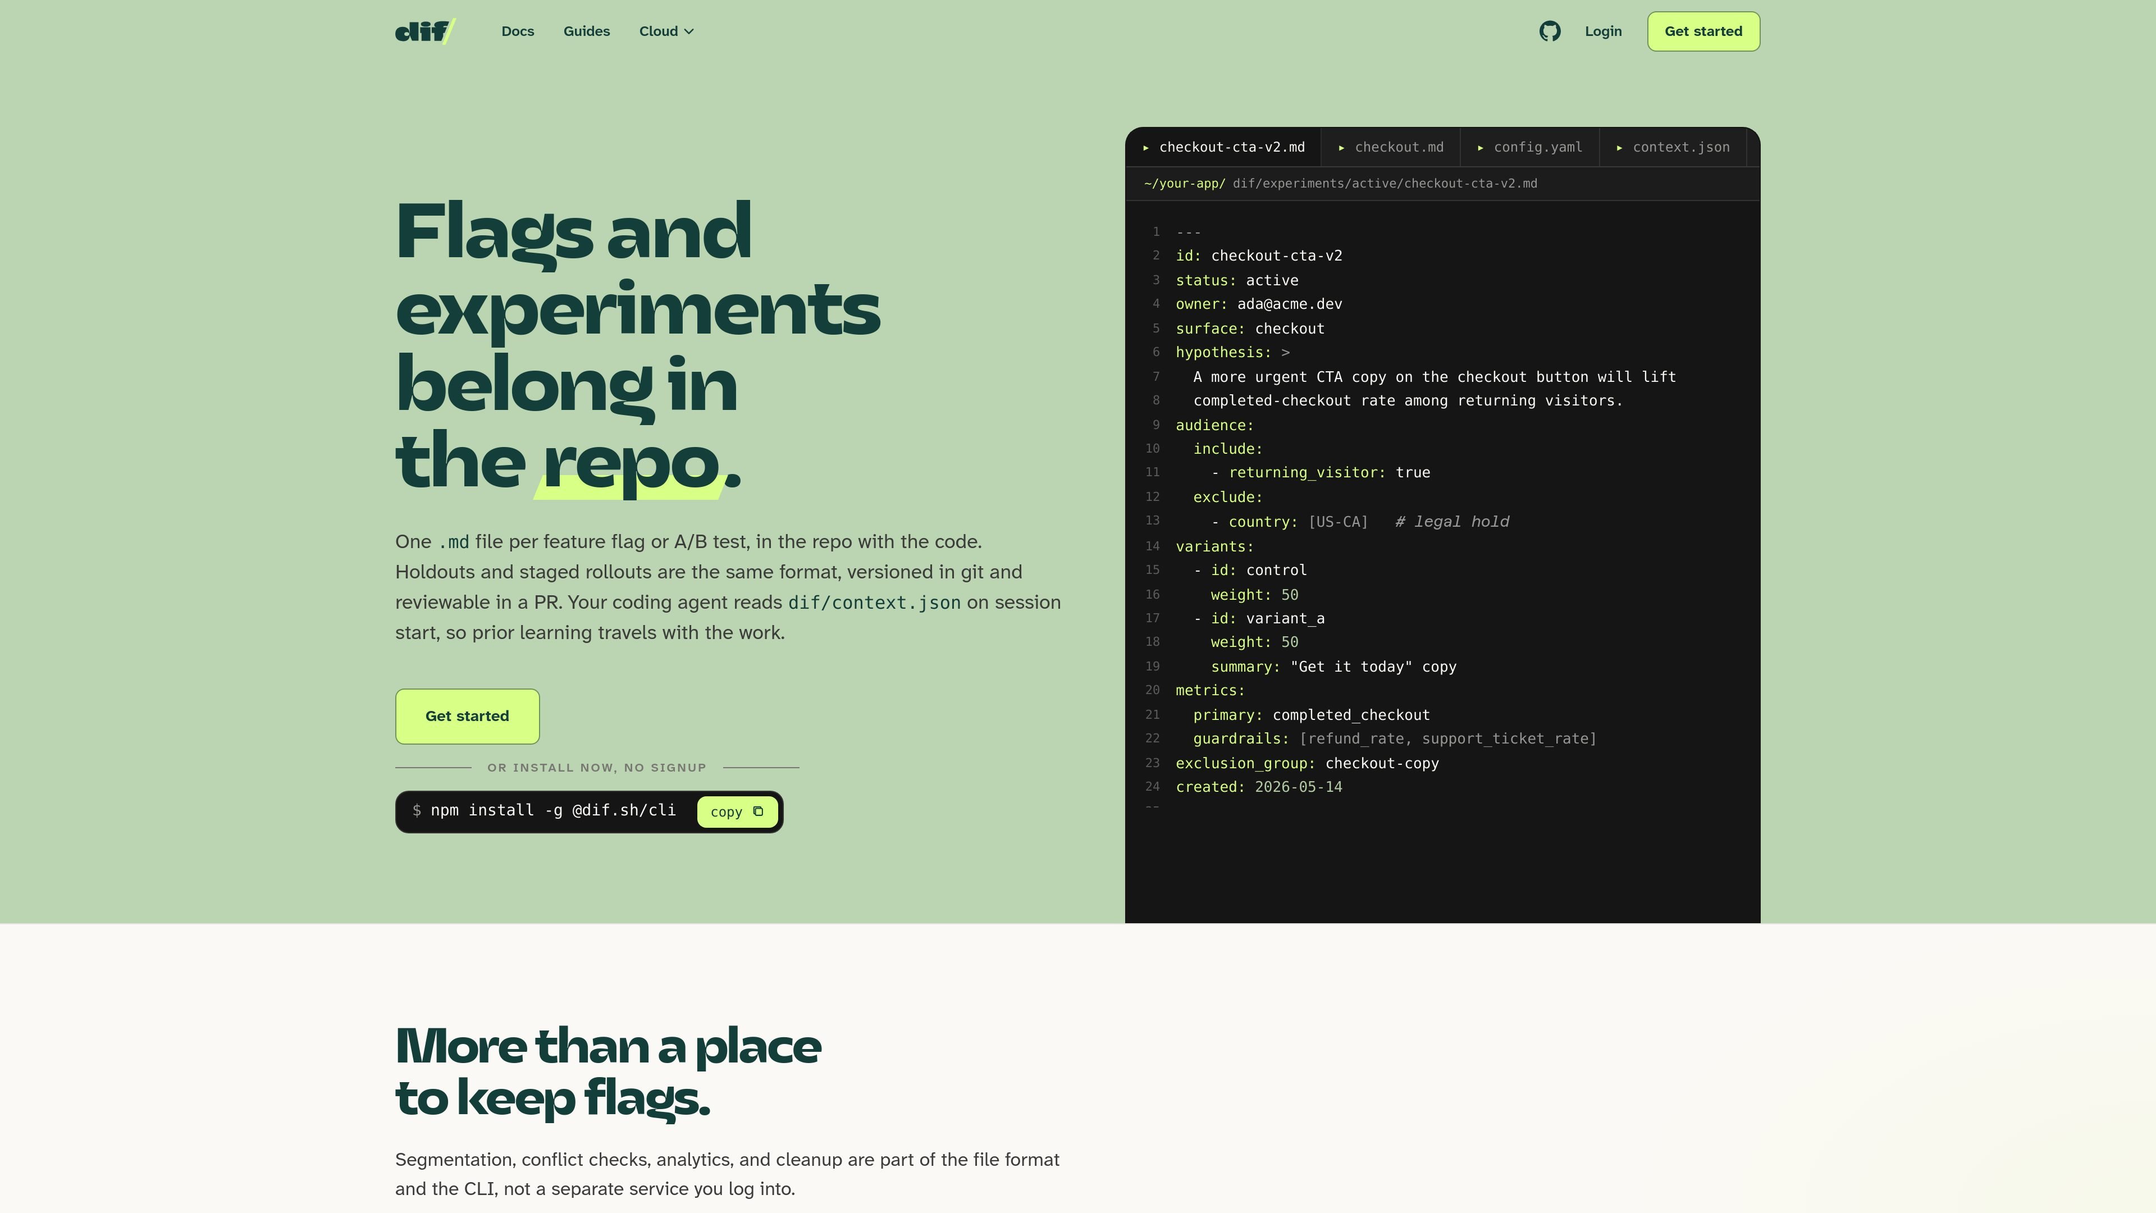Click the guardrails list line
The image size is (2156, 1213).
(x=1394, y=738)
